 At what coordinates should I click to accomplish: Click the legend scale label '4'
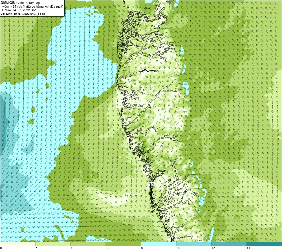point(71,248)
